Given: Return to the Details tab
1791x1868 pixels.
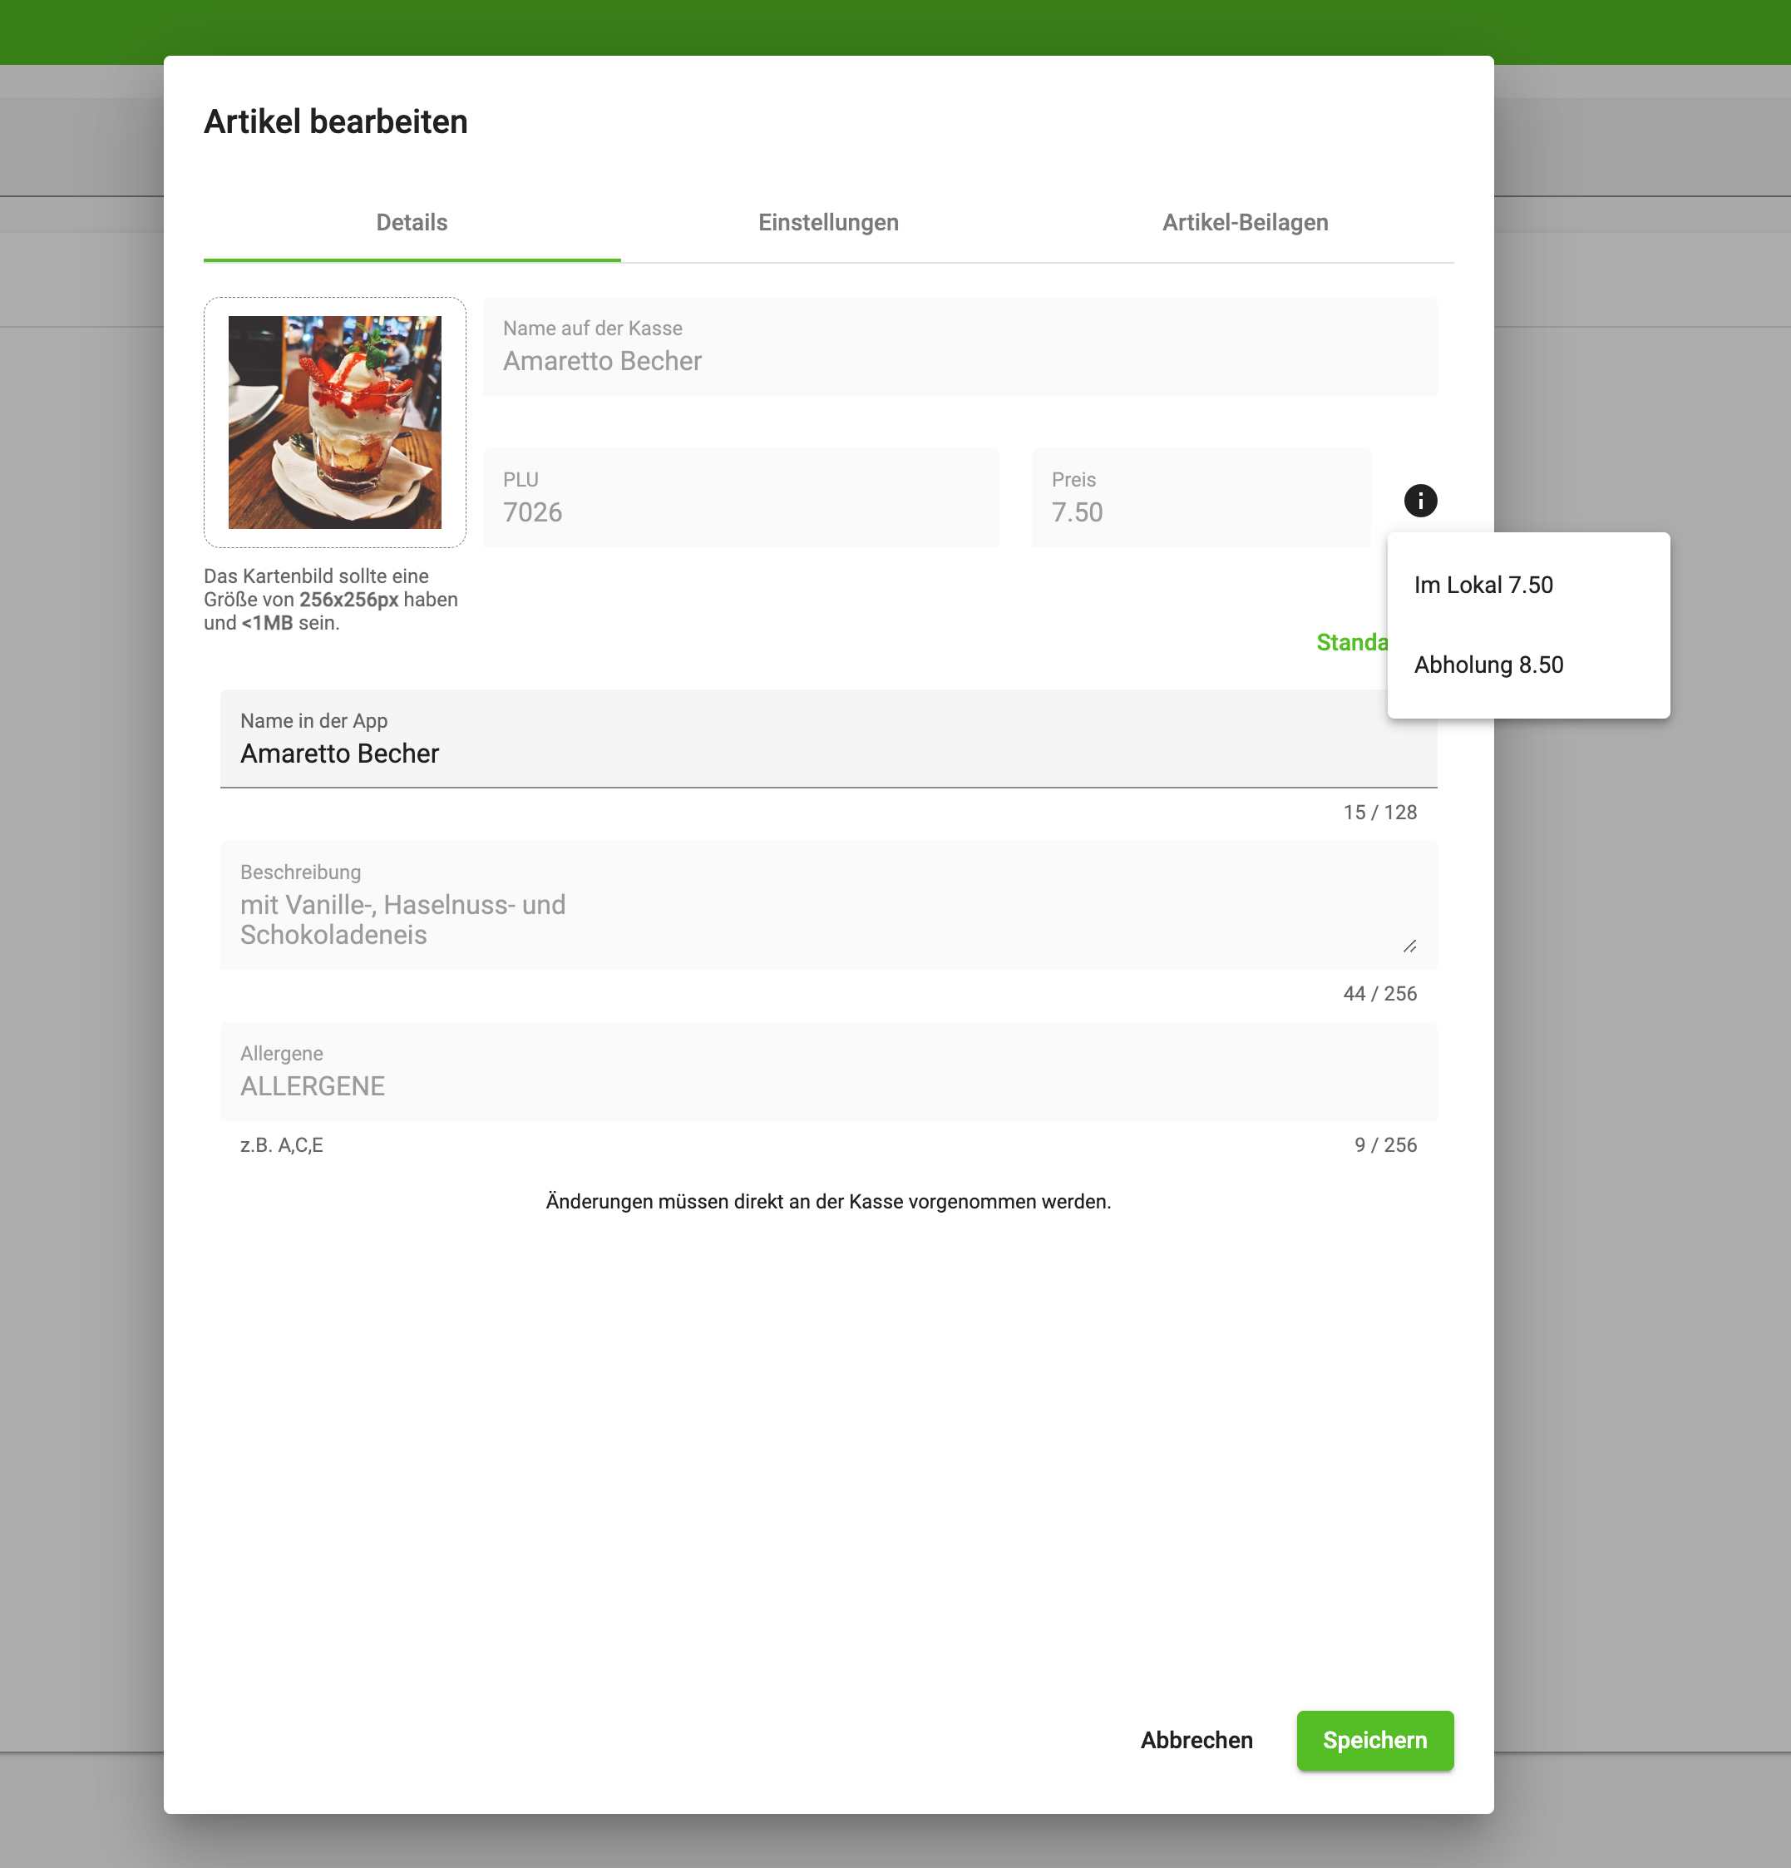Looking at the screenshot, I should 412,222.
